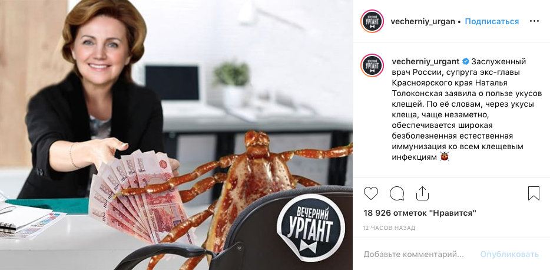The width and height of the screenshot is (550, 270).
Task: Follow account via Подписаться
Action: click(x=492, y=21)
